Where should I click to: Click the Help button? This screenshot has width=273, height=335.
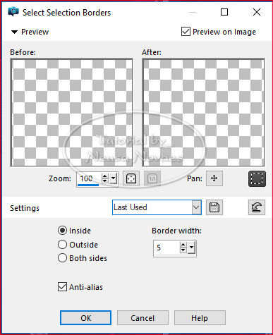coord(200,318)
